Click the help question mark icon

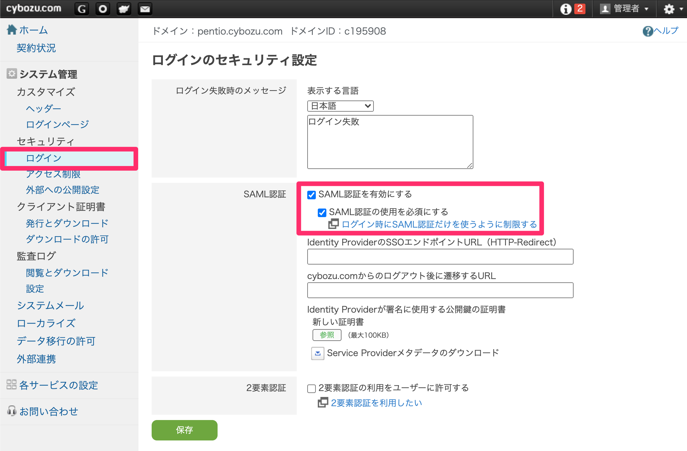click(648, 31)
